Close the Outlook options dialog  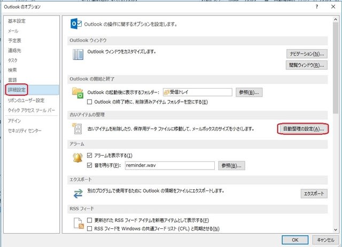pyautogui.click(x=333, y=7)
